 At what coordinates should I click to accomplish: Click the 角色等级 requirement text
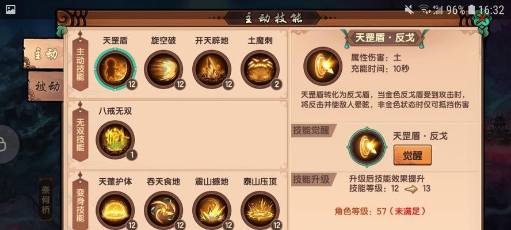click(x=380, y=211)
